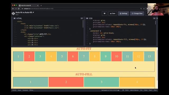Go forward with browser forward arrow
169x95 pixels.
click(16, 9)
